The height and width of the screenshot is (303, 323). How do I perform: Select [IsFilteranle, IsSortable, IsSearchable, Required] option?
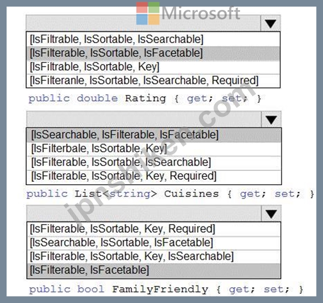(153, 81)
